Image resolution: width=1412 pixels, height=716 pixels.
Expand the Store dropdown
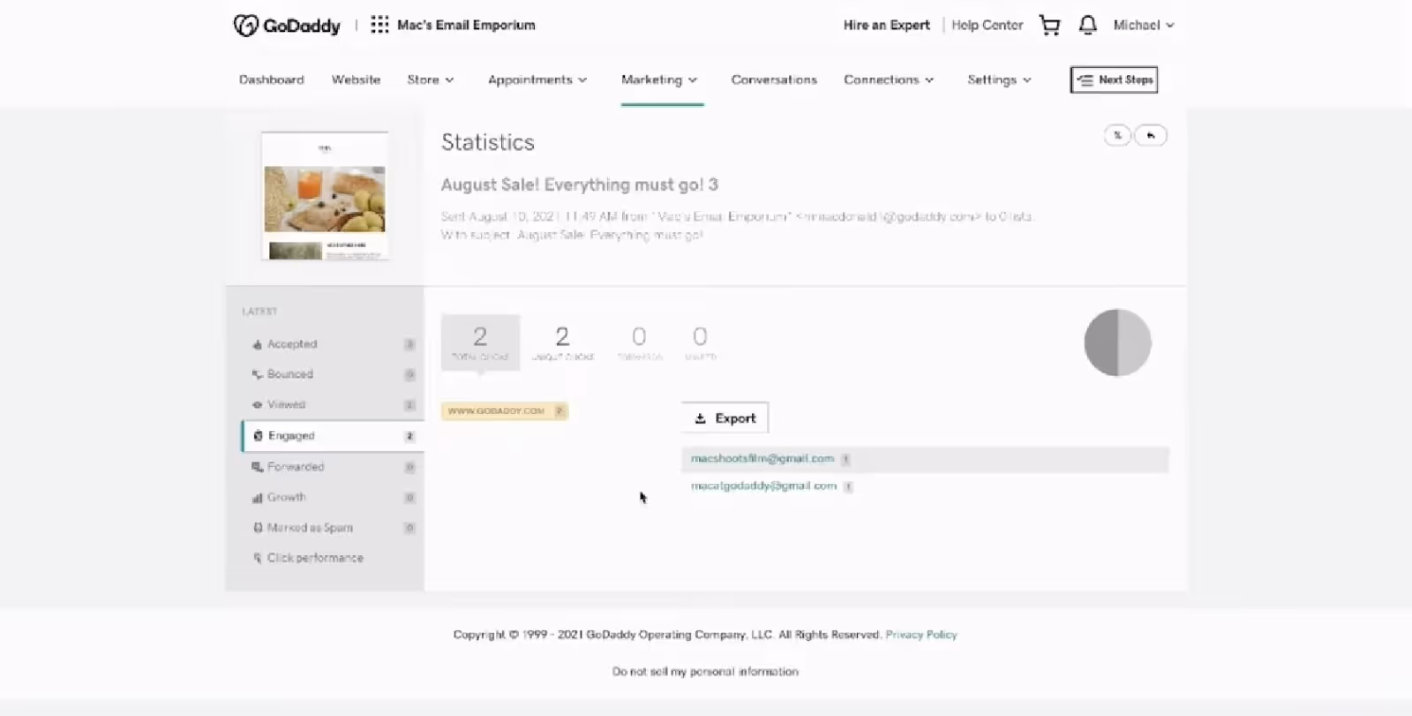[431, 79]
